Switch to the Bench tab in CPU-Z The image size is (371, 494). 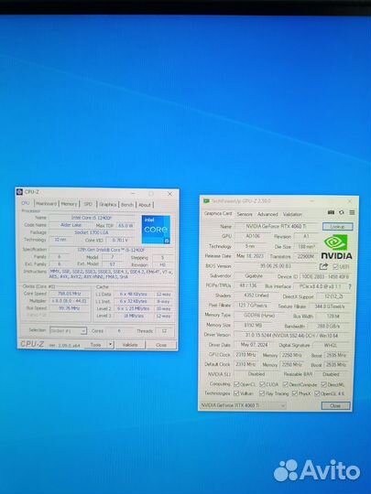coord(127,205)
